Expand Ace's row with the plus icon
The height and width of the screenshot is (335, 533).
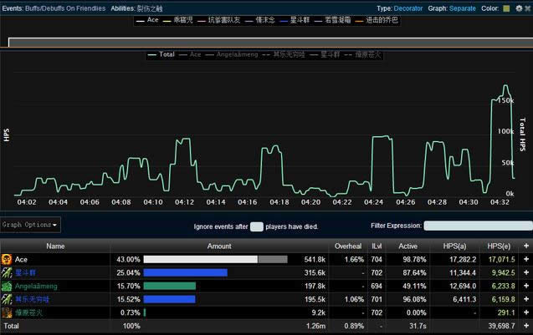point(525,260)
